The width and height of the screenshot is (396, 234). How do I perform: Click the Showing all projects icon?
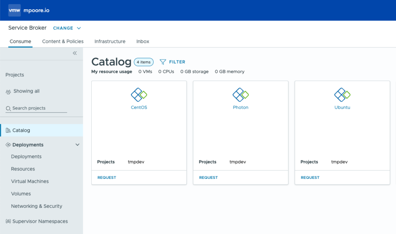(8, 91)
